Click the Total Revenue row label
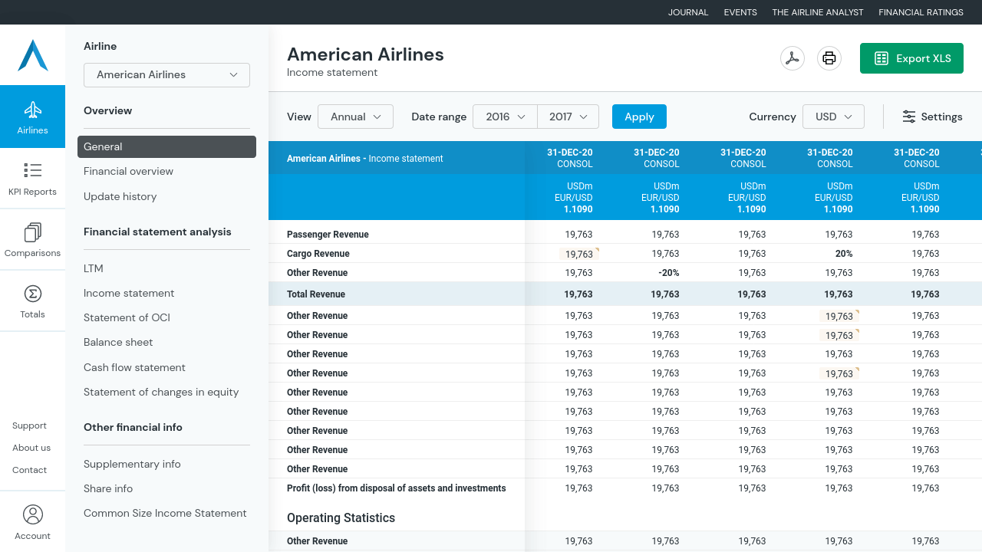 pyautogui.click(x=316, y=294)
